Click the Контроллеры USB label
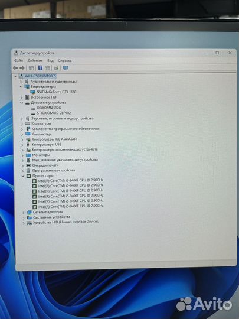239x319 pixels. [47, 145]
